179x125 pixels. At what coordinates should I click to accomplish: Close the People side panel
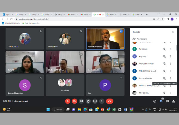[x=173, y=32]
